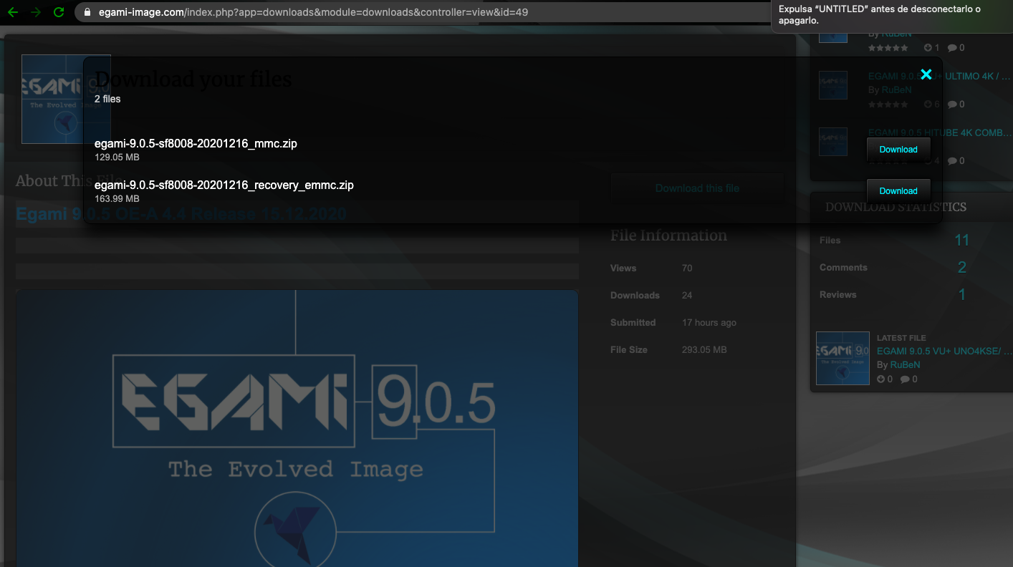Download the recovery_emmc.zip file
The width and height of the screenshot is (1013, 567).
point(898,191)
